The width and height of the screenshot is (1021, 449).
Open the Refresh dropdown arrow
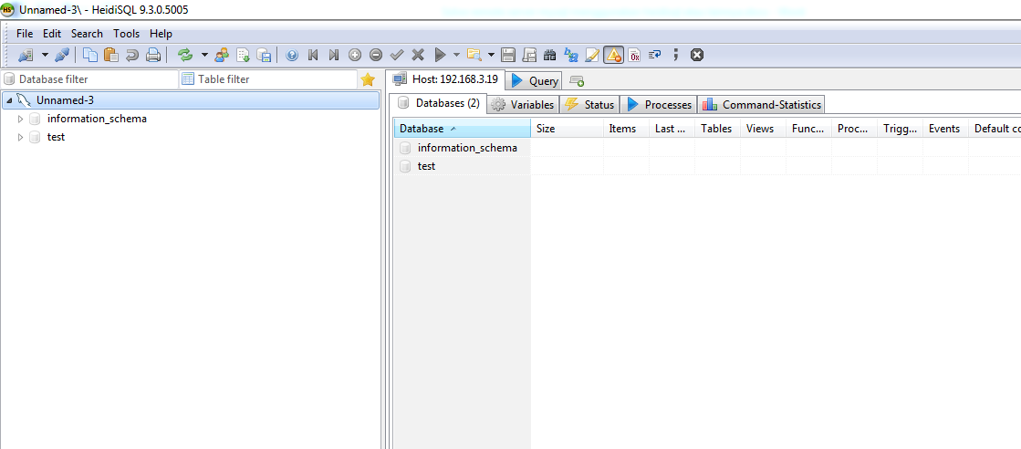[x=204, y=56]
